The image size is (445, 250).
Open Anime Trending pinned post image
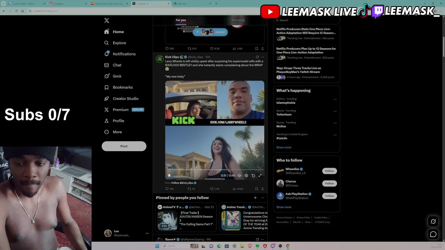(231, 220)
